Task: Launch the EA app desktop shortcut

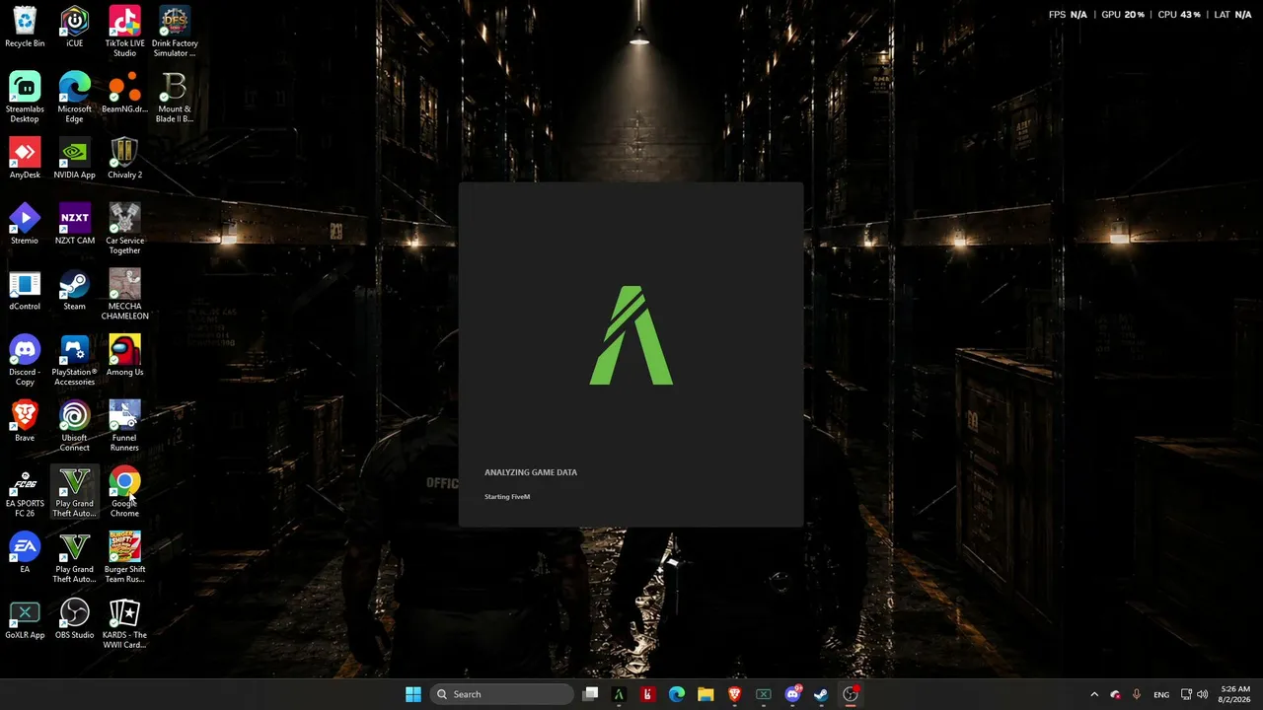Action: (25, 553)
